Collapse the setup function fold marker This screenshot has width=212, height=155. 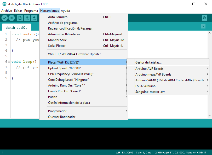9,34
